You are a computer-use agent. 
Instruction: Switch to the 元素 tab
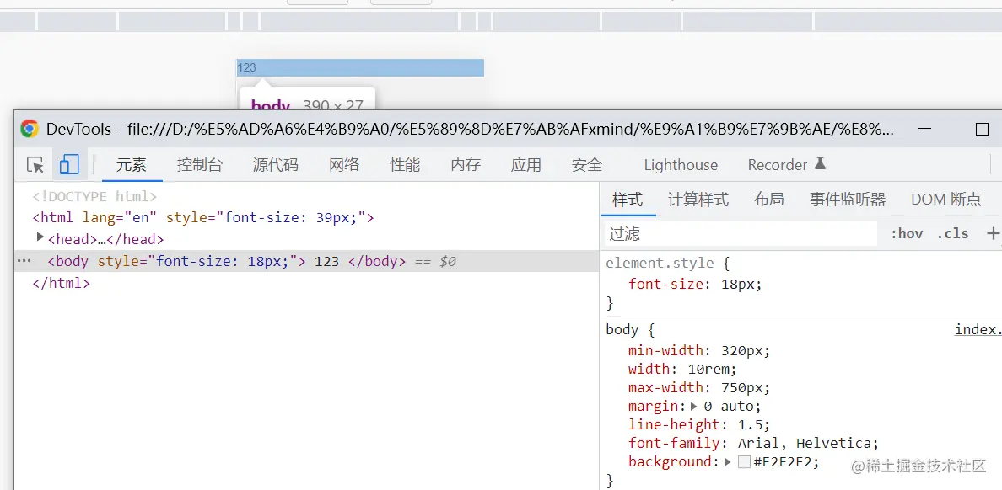click(x=131, y=165)
